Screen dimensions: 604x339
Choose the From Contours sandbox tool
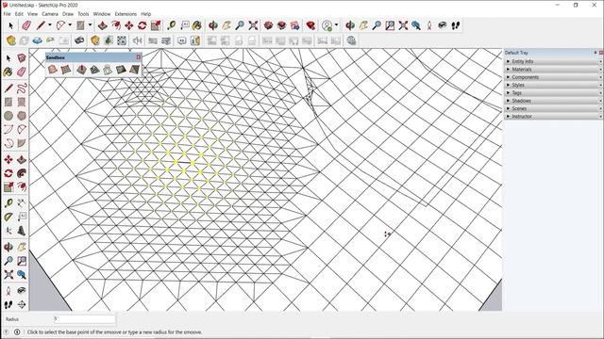coord(53,70)
